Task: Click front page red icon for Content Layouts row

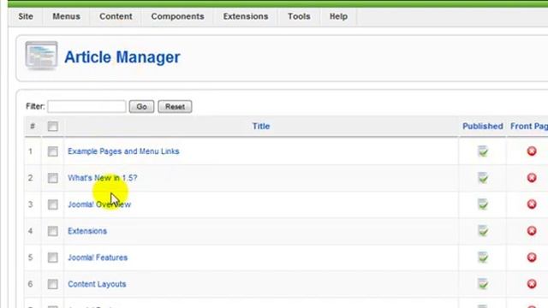Action: [x=532, y=284]
